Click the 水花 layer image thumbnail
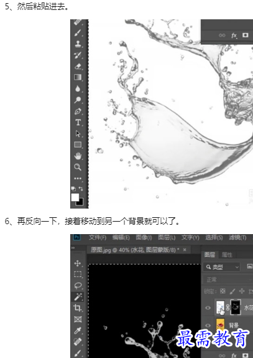Screen dimensions: 253x358 (x=221, y=308)
